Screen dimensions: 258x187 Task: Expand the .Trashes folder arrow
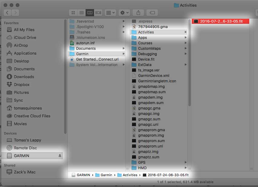pos(124,32)
